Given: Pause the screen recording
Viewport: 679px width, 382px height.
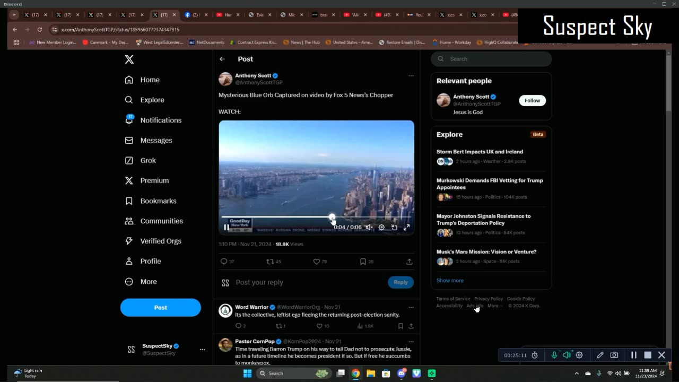Looking at the screenshot, I should pos(634,355).
